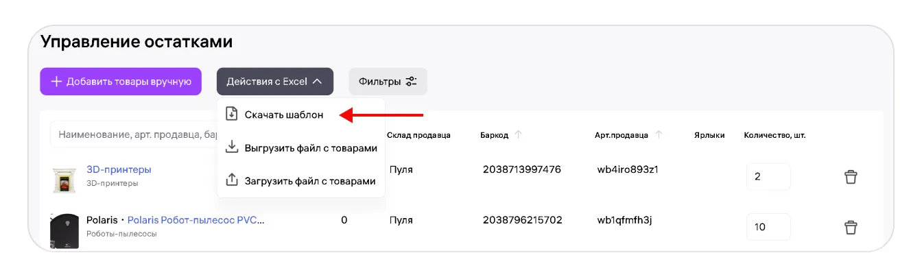
Task: Open Polaris Робот-пылесос PVC product link
Action: click(x=196, y=220)
